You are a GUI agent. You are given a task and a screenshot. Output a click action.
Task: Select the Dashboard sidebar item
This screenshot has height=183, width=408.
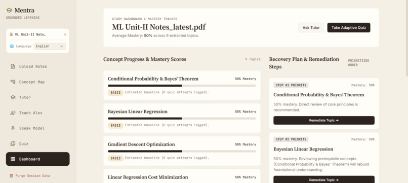(x=38, y=159)
